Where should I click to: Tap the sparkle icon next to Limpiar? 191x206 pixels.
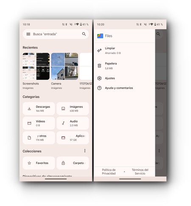(x=99, y=50)
